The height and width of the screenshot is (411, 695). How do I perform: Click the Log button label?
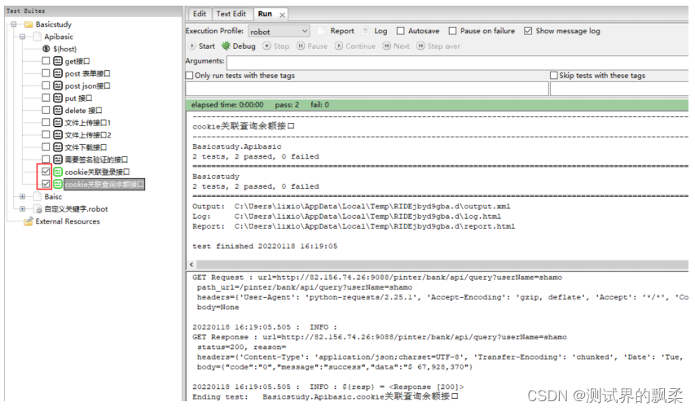(380, 31)
